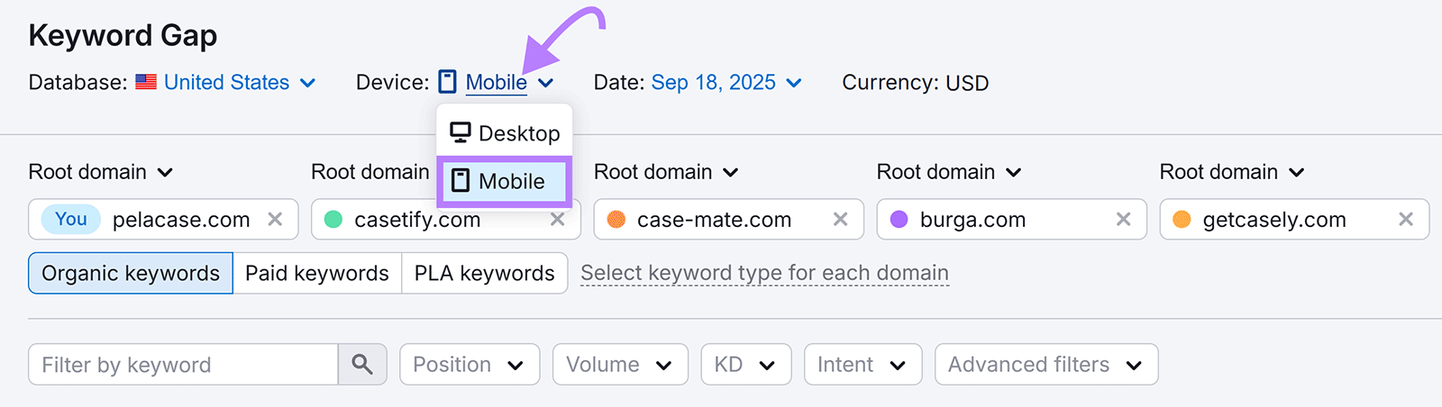Click the purple burga.com color dot
The width and height of the screenshot is (1442, 407).
899,220
